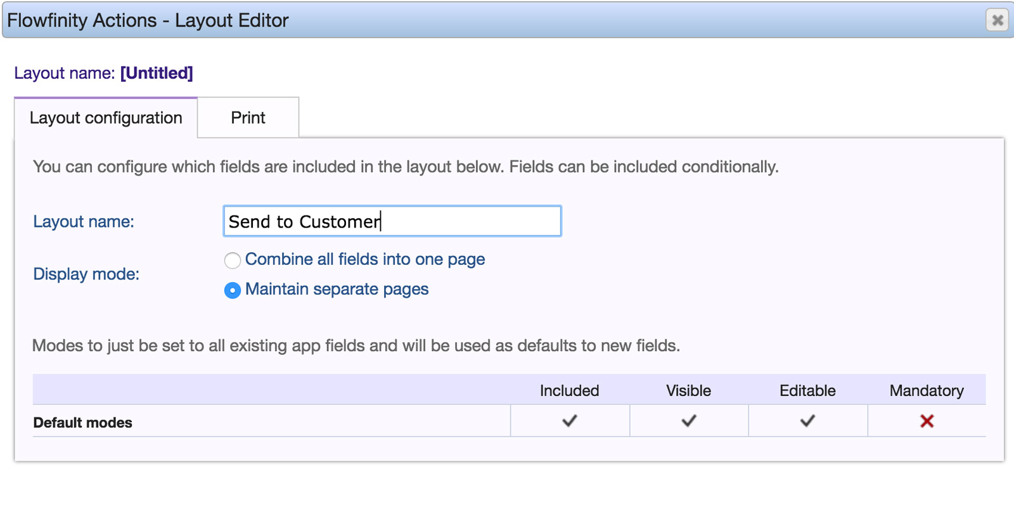Screen dimensions: 1014x526
Task: Toggle the Included checkmark for Default modes
Action: [569, 421]
